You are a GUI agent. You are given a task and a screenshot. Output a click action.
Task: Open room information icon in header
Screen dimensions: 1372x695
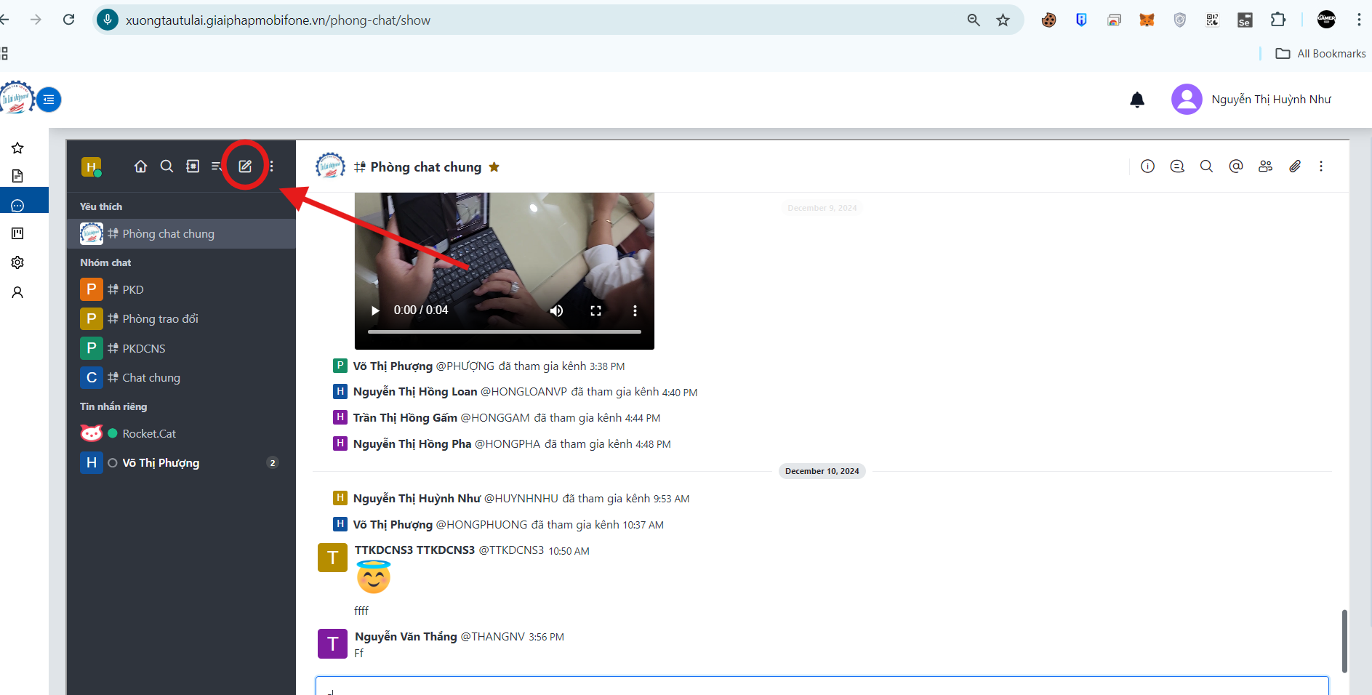[x=1147, y=166]
